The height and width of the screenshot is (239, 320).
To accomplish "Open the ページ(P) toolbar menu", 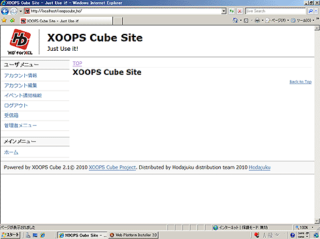I will (x=278, y=20).
